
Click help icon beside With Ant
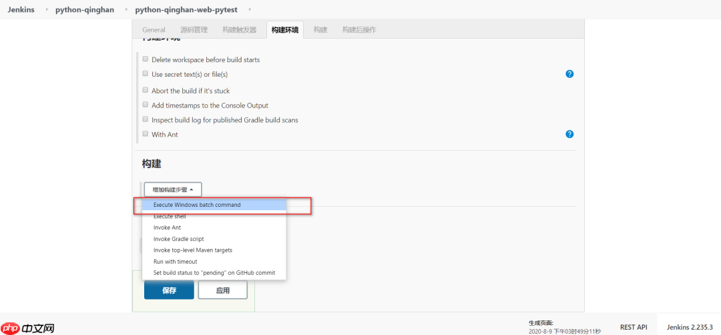(569, 134)
